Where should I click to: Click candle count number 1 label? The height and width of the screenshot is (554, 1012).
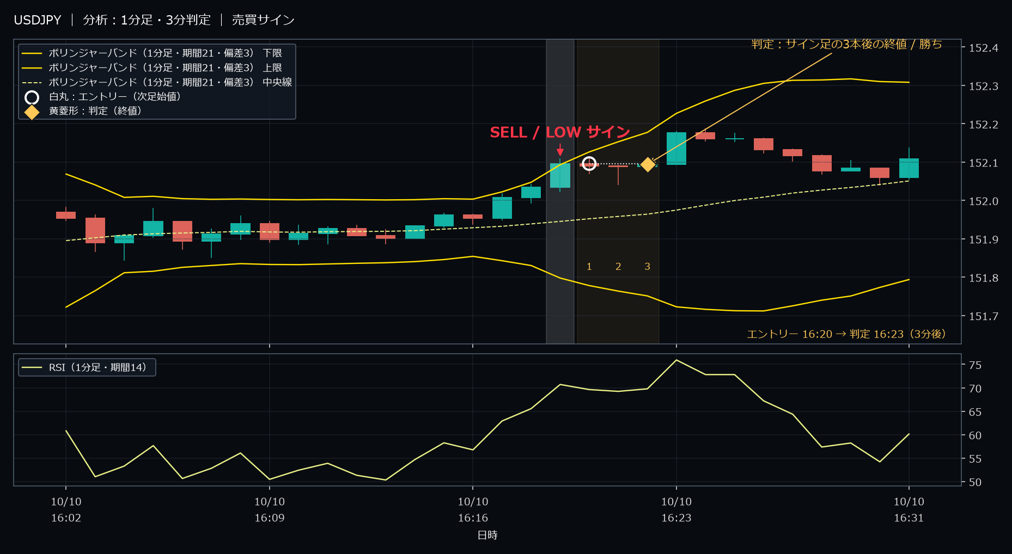tap(589, 266)
